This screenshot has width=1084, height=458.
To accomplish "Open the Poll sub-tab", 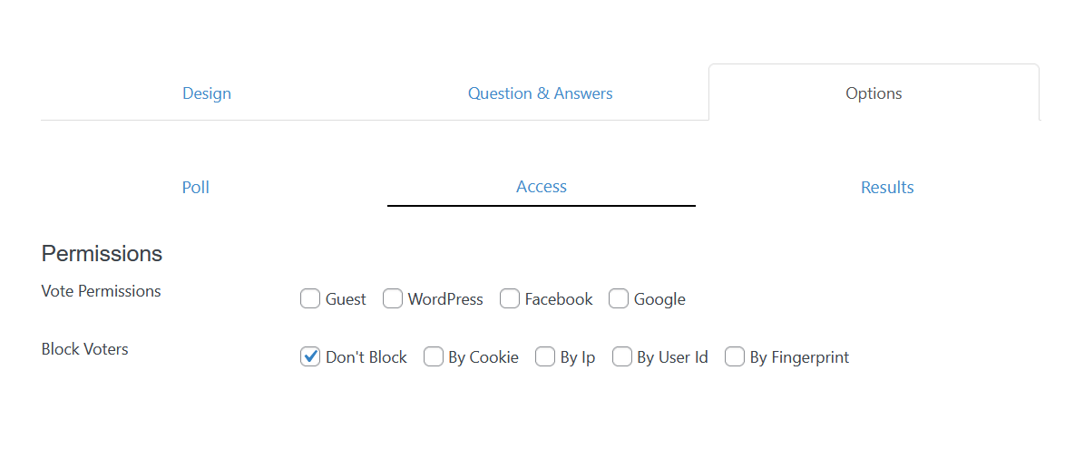I will [196, 187].
